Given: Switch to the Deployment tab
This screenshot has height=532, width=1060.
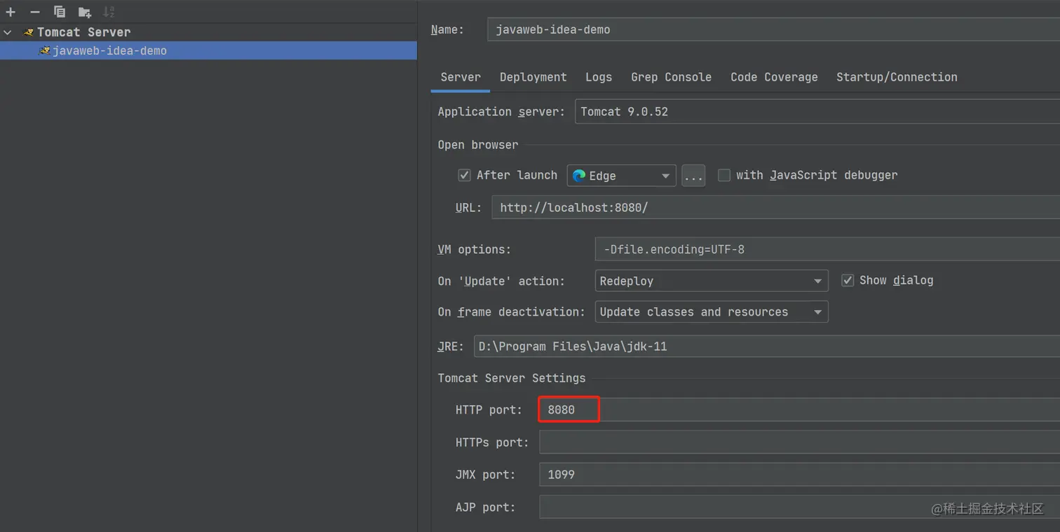Looking at the screenshot, I should click(x=533, y=77).
